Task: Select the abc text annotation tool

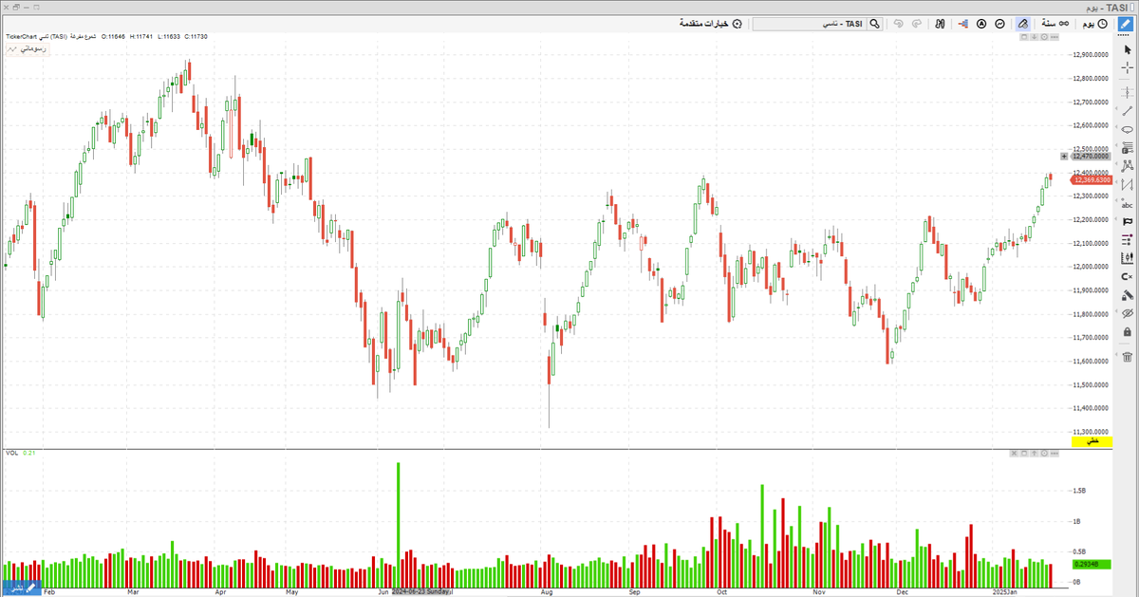Action: [x=1127, y=203]
